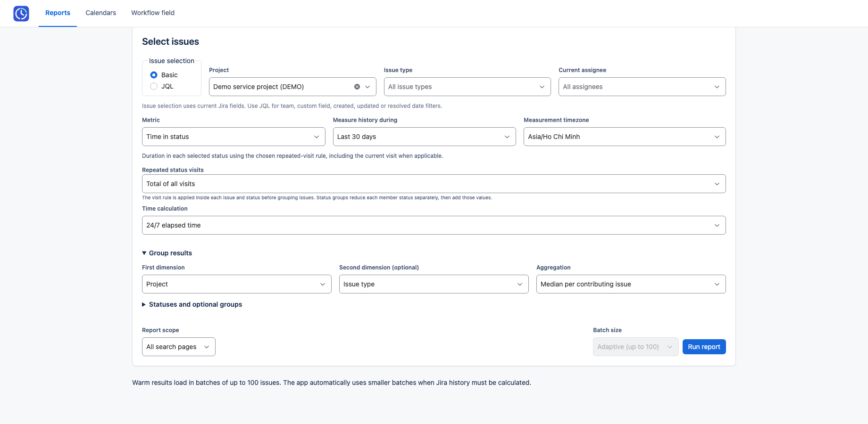The height and width of the screenshot is (424, 868).
Task: Open the Metric dropdown showing Time in status
Action: [234, 137]
